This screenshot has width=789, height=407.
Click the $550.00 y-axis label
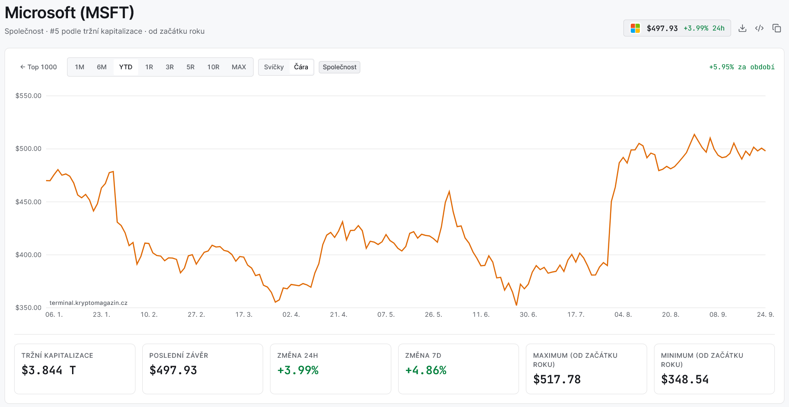[28, 96]
